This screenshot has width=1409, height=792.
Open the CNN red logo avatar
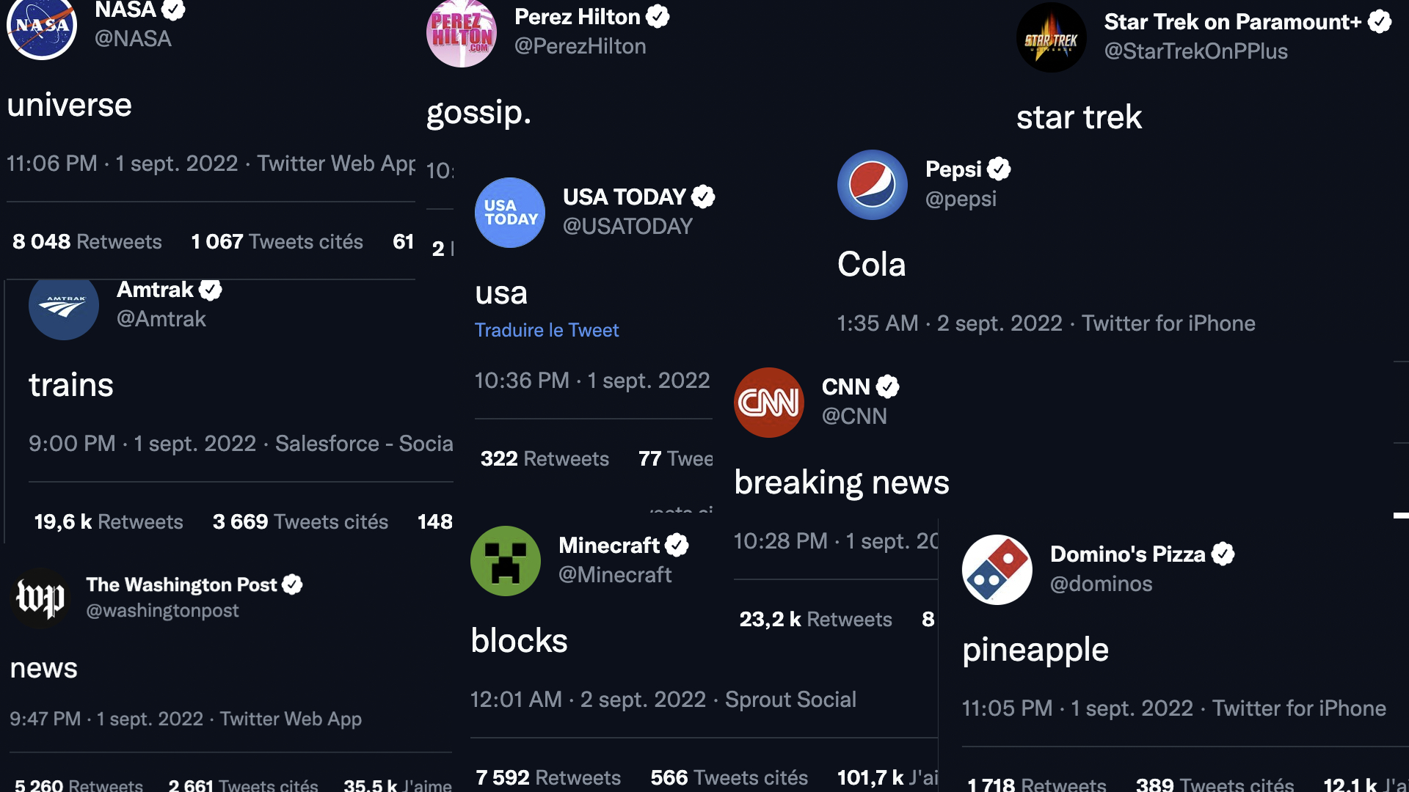[769, 403]
